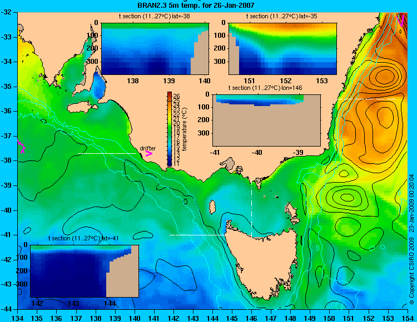Viewport: 417px width, 322px height.
Task: Click the 139 tick label under the lat=-38 inset
Action: coord(169,80)
